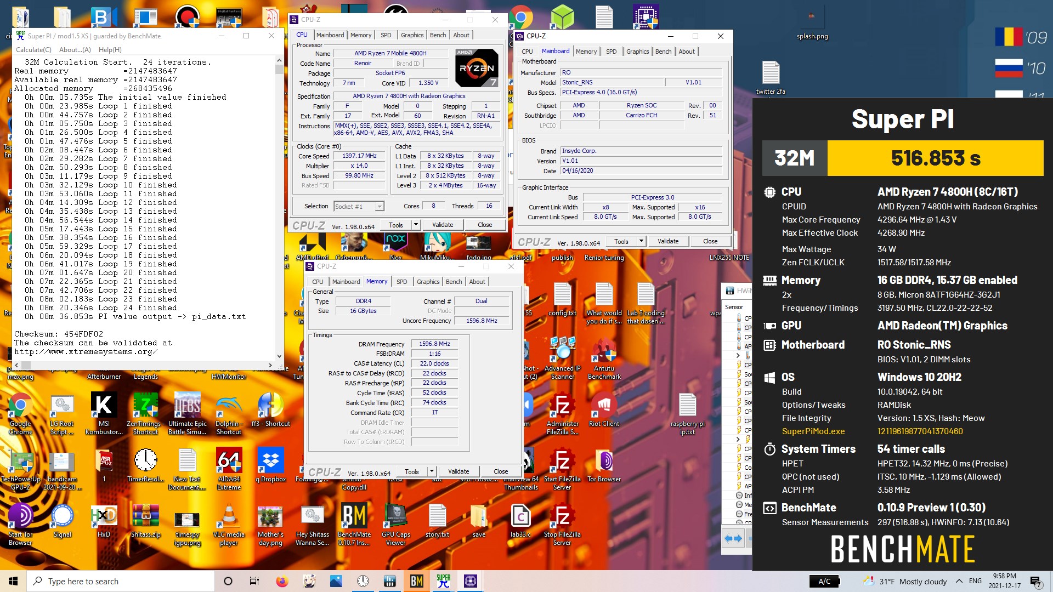Open Memory tab in CPU-Z CPU window

click(361, 35)
